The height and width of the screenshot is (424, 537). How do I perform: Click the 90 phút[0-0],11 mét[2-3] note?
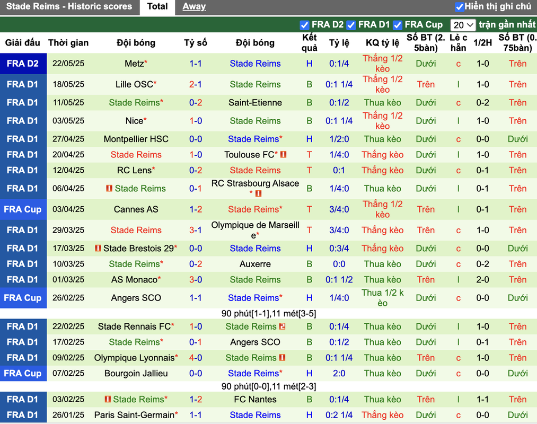click(268, 386)
